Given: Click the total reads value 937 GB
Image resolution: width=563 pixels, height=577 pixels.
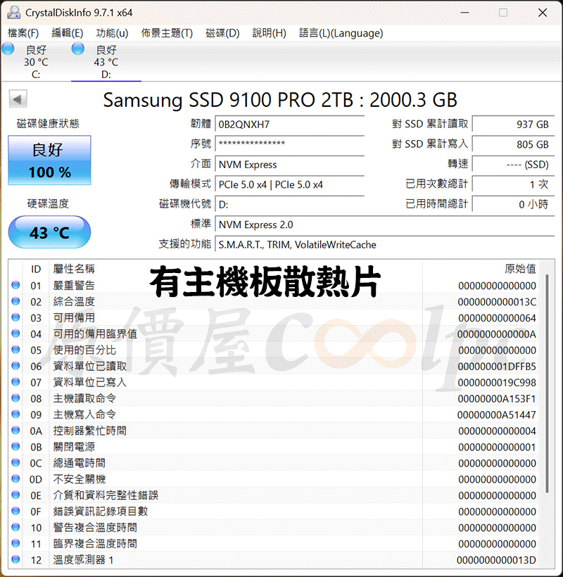Looking at the screenshot, I should coord(513,125).
